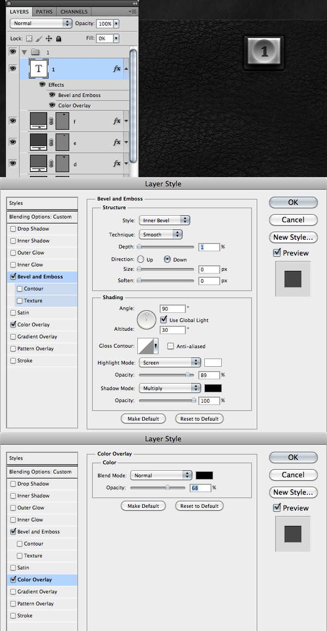This screenshot has height=631, width=327.
Task: Switch to the Channels tab
Action: [x=75, y=11]
